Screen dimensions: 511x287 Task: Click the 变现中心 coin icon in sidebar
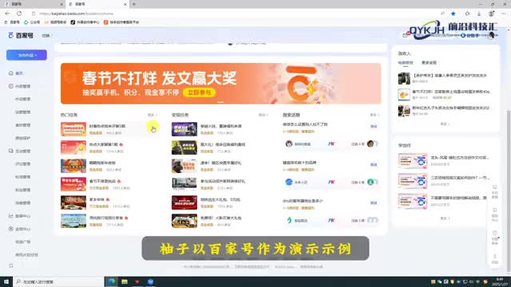click(x=10, y=229)
